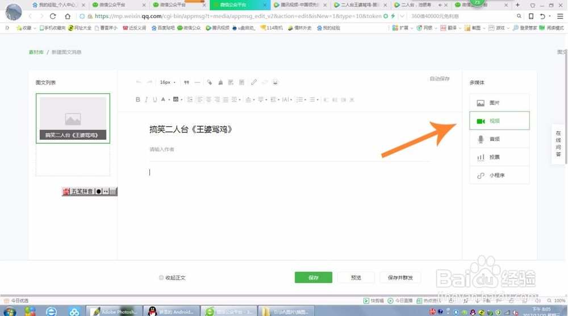Select 视频 in multimedia panel
Viewport: 568px width, 316px height.
pos(499,120)
